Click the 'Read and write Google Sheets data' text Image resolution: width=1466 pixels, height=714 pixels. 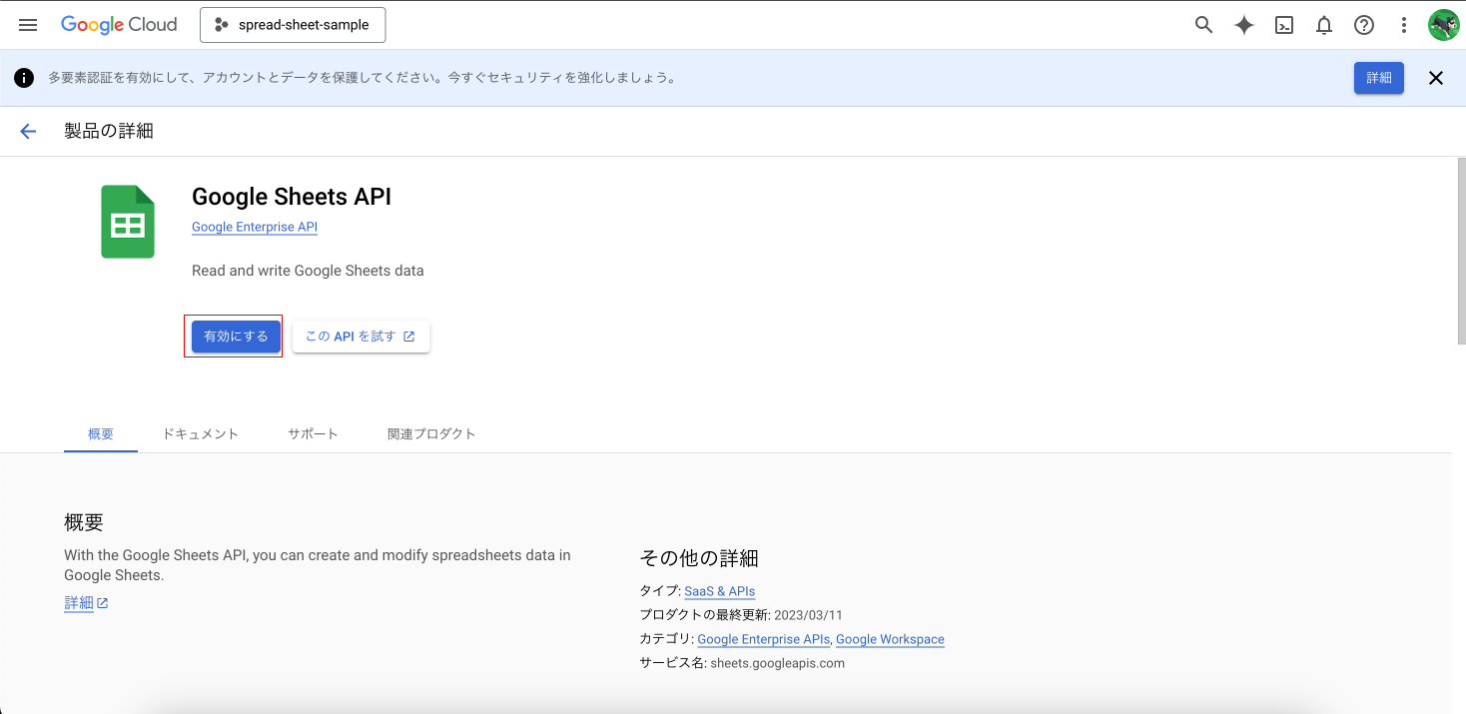click(308, 271)
